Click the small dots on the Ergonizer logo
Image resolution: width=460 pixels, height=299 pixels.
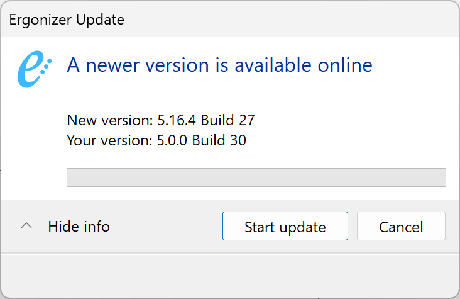click(46, 66)
